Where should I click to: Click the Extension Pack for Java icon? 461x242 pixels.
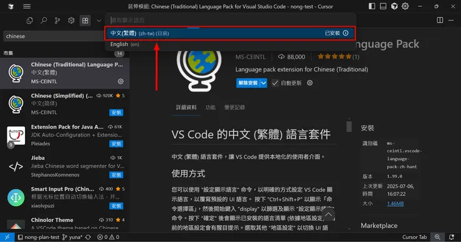point(16,136)
